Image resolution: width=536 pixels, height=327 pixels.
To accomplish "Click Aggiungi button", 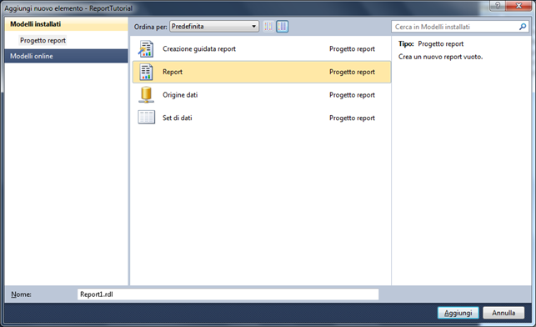I will tap(458, 313).
